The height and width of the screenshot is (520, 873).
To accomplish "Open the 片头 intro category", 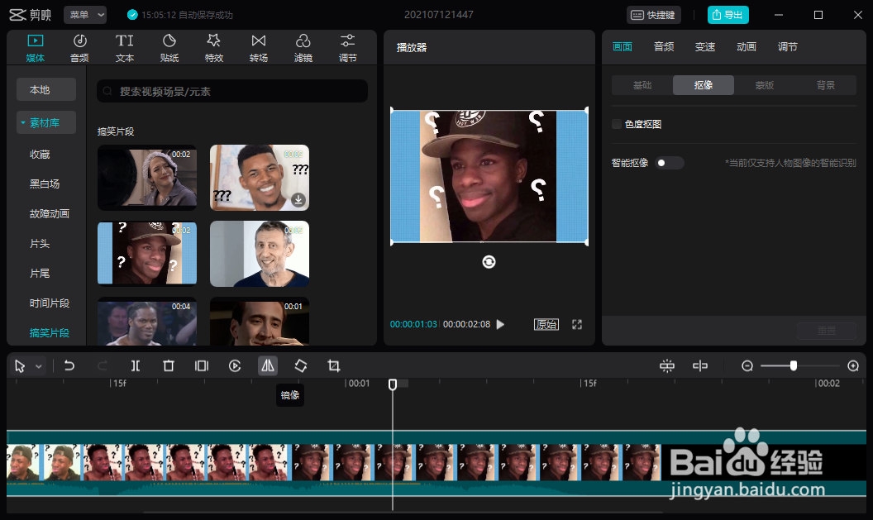I will 40,244.
